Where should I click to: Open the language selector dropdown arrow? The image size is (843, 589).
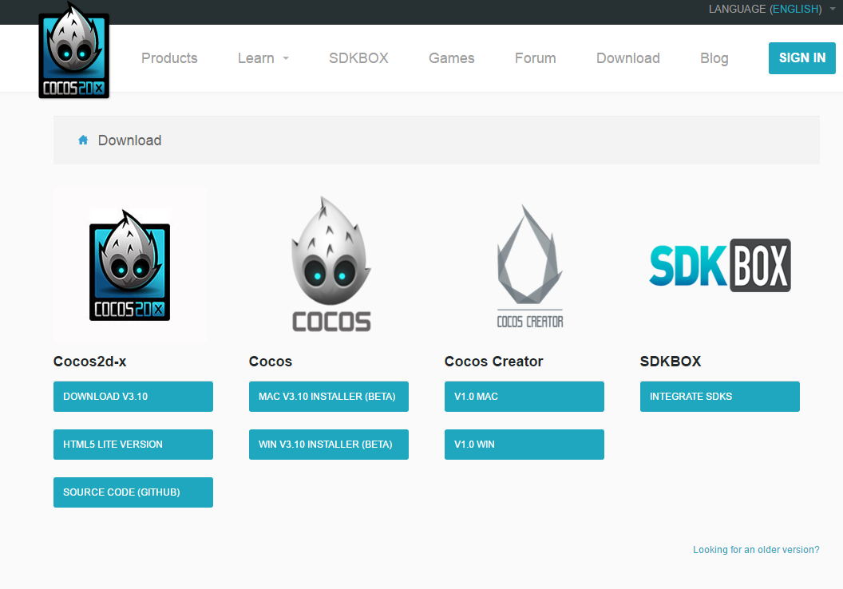(x=833, y=9)
